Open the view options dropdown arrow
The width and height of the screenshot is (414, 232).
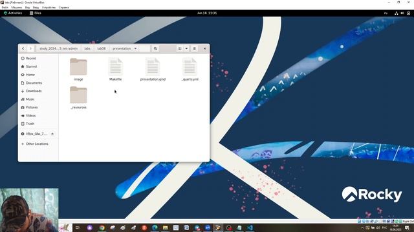click(x=186, y=49)
